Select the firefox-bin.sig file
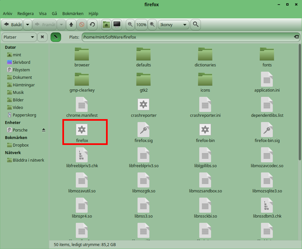 pos(267,133)
